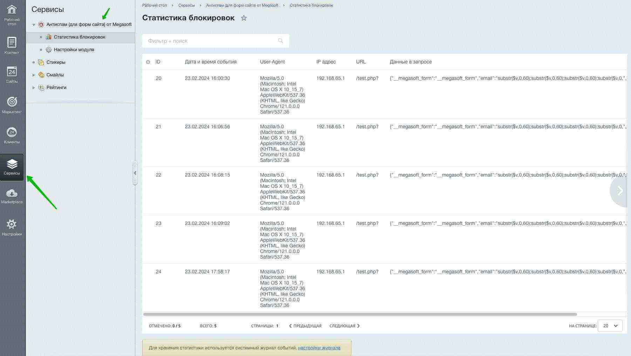Viewport: 631px width, 356px height.
Task: Sort by Дата и время события header
Action: (x=211, y=62)
